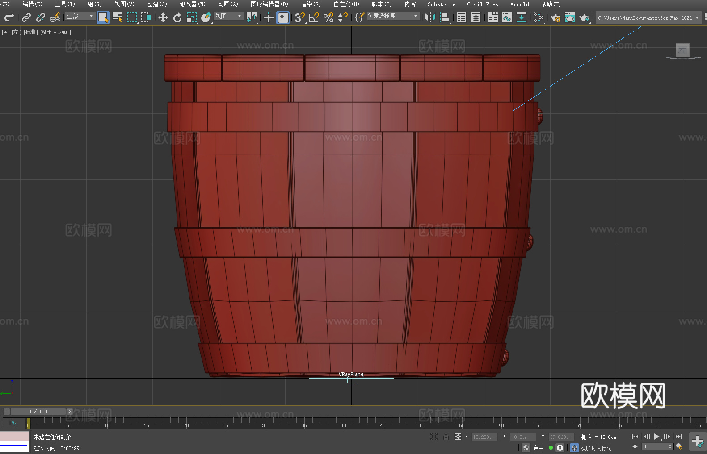The height and width of the screenshot is (454, 707).
Task: Activate the Select Object tool
Action: point(103,17)
